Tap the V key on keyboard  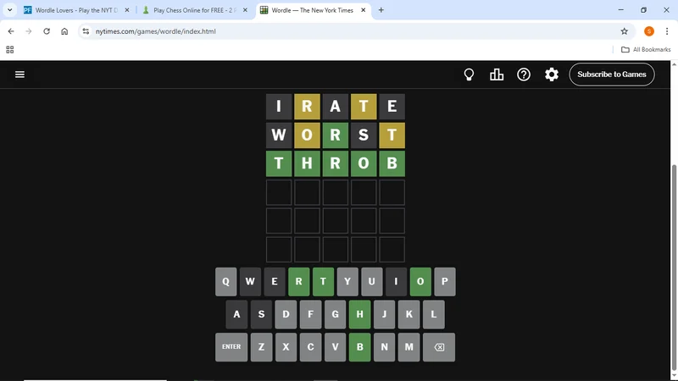pyautogui.click(x=335, y=347)
